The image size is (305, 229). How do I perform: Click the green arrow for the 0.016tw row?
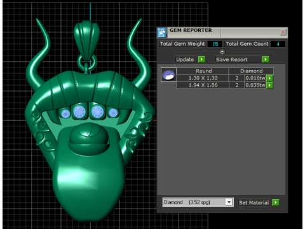pyautogui.click(x=269, y=78)
